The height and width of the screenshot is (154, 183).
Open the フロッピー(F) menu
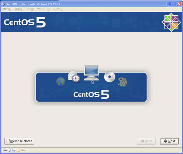point(43,9)
